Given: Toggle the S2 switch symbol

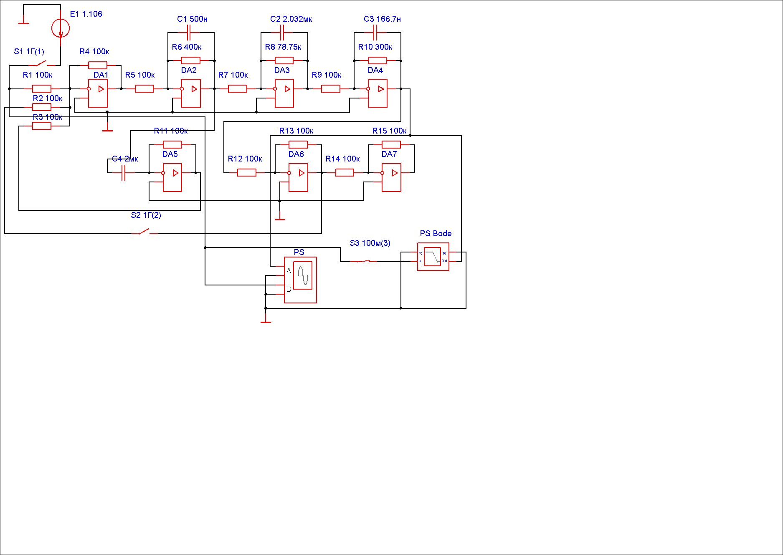Looking at the screenshot, I should click(145, 232).
